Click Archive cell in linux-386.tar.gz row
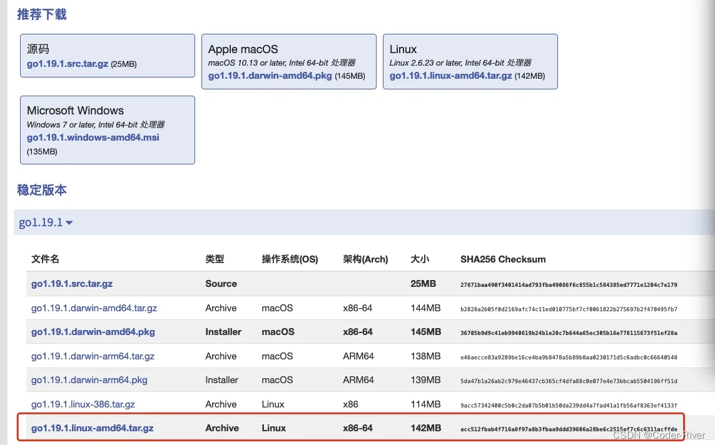The width and height of the screenshot is (715, 445). (x=221, y=404)
